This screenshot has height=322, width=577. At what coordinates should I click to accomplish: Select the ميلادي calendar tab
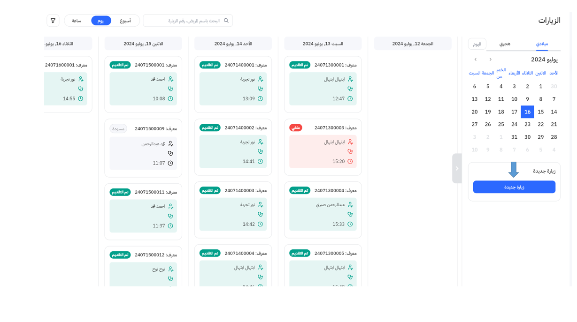(542, 44)
